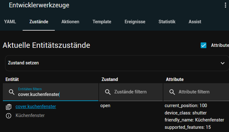229x132 pixels.
Task: Click search icon in state filter
Action: pos(108,92)
